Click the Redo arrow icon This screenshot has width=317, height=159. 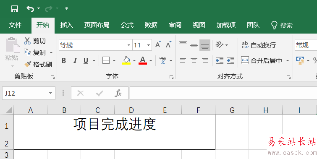click(49, 9)
